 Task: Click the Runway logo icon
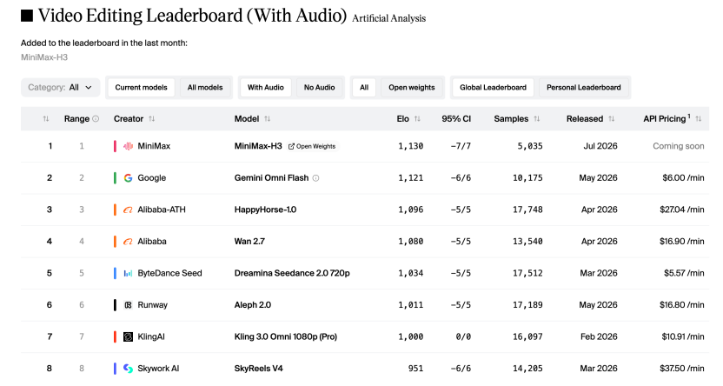129,305
